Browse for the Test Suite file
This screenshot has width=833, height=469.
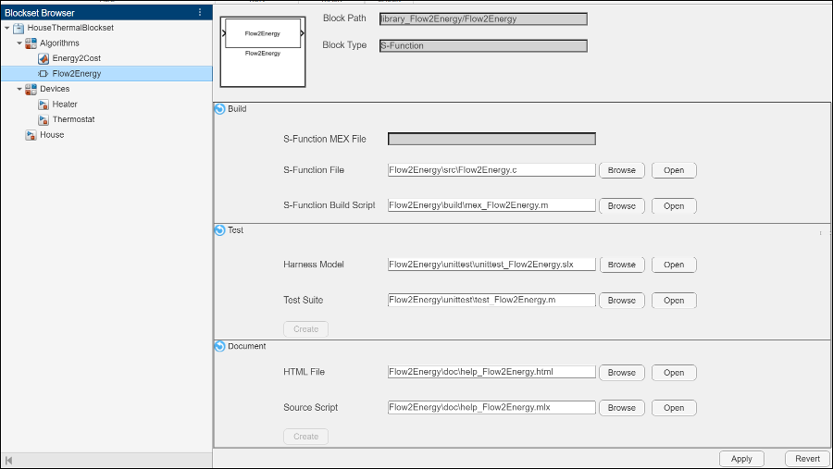(622, 300)
